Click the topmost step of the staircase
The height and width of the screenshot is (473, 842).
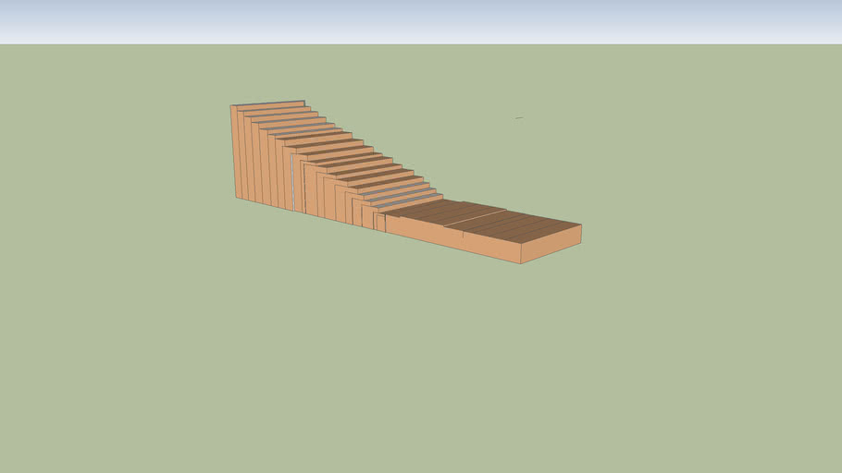(268, 105)
